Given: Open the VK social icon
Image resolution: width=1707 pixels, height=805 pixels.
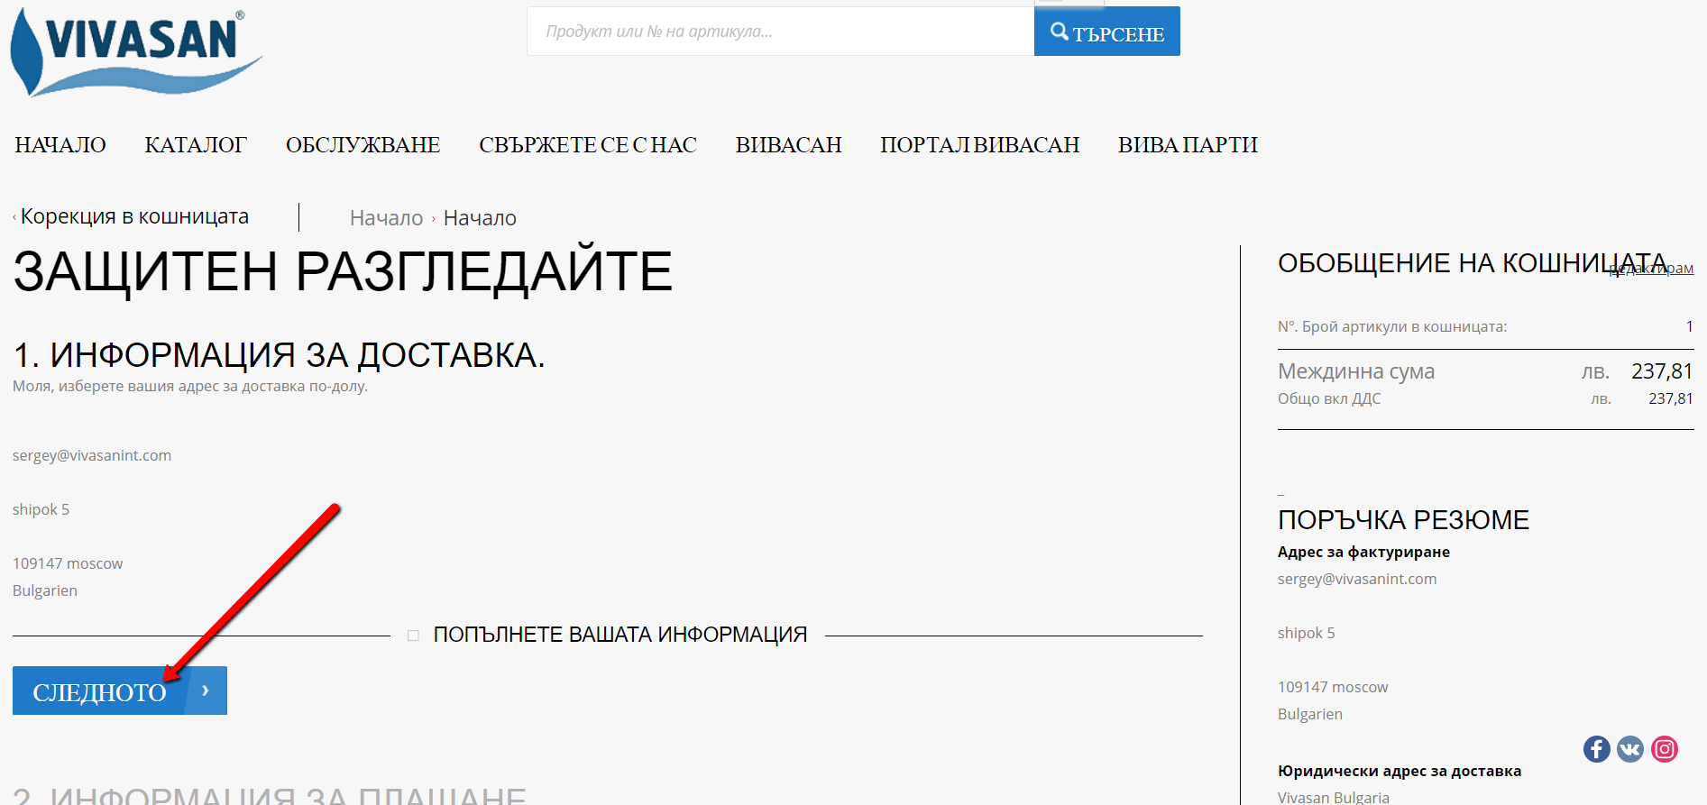Looking at the screenshot, I should 1630,749.
